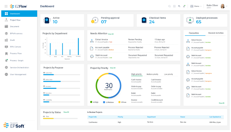Image resolution: width=231 pixels, height=132 pixels.
Task: Click the Process Flow bookmark icon
Action: (x=6, y=54)
